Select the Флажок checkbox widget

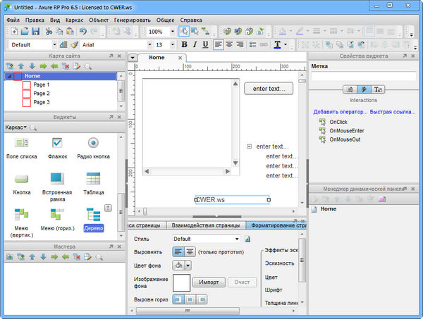point(57,143)
